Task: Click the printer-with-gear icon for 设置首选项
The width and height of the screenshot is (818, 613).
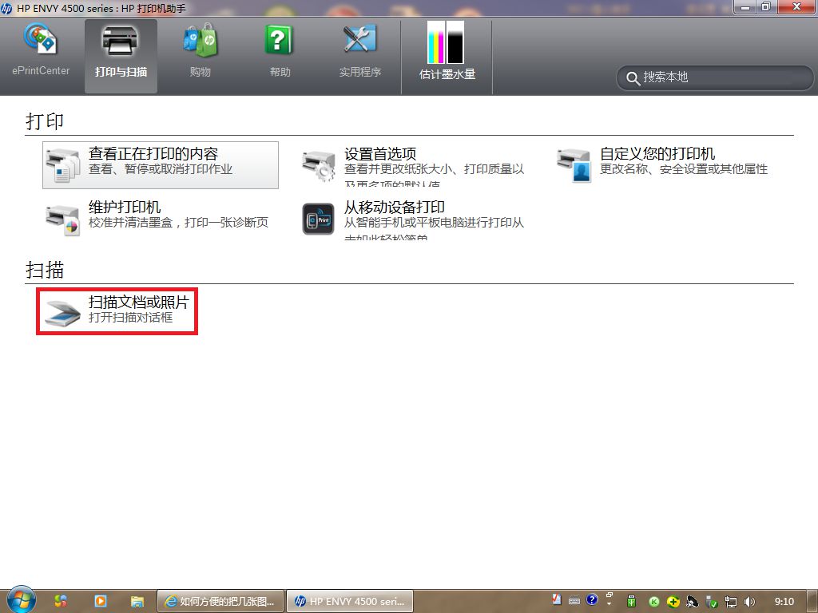Action: pyautogui.click(x=318, y=166)
